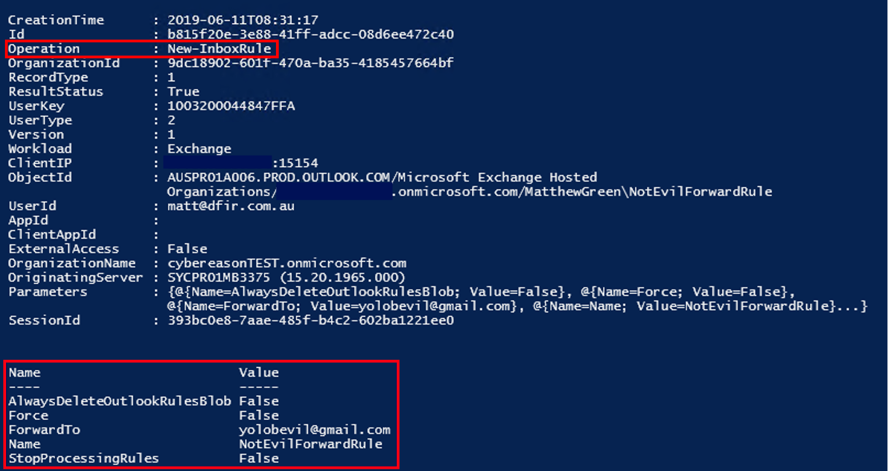Screen dimensions: 888x471
Task: Click the ForwardTo address yolobevil@gmail.com in table
Action: click(315, 430)
